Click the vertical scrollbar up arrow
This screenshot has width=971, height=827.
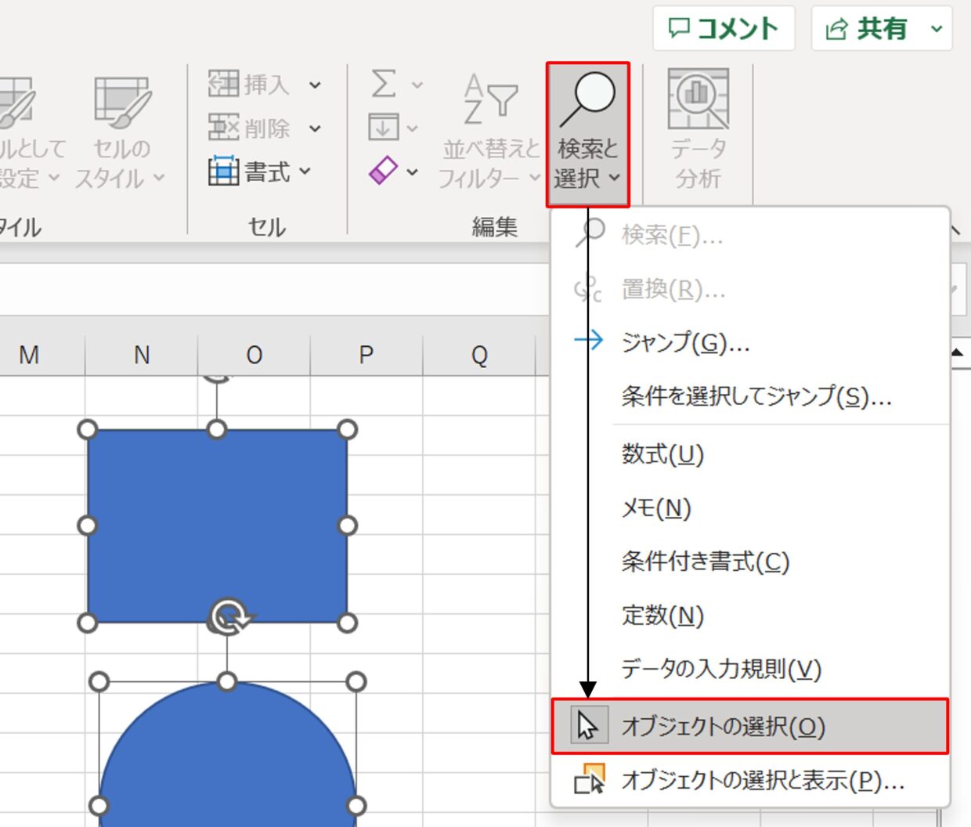[958, 353]
